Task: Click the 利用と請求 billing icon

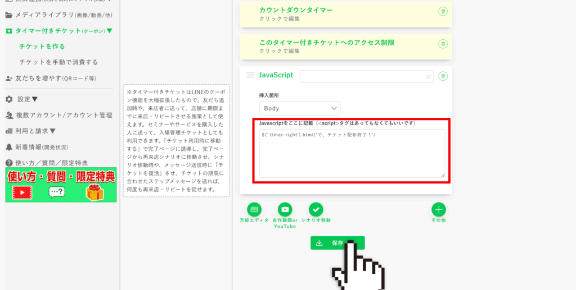Action: (x=9, y=131)
